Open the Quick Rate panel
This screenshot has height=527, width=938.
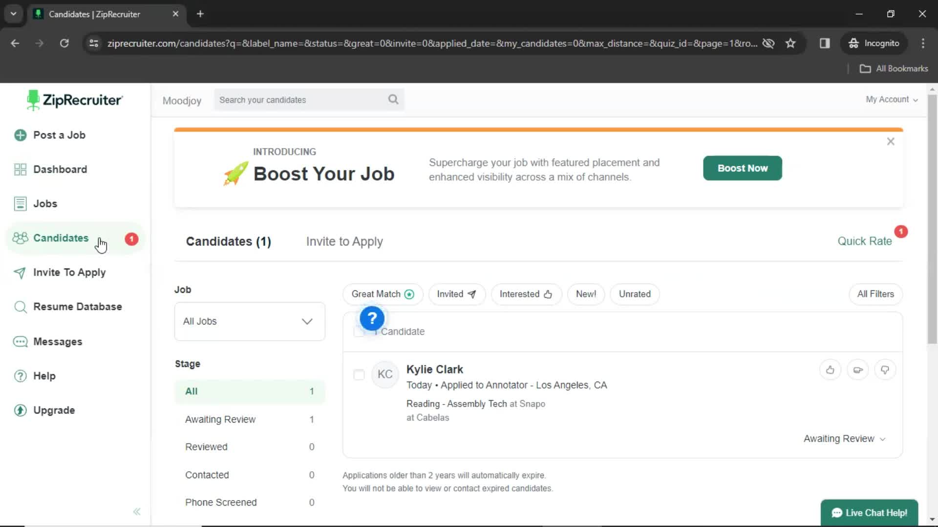coord(865,241)
